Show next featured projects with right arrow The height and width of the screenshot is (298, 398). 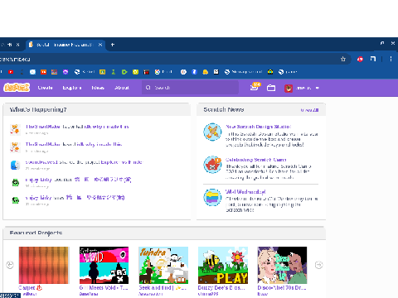tap(318, 265)
